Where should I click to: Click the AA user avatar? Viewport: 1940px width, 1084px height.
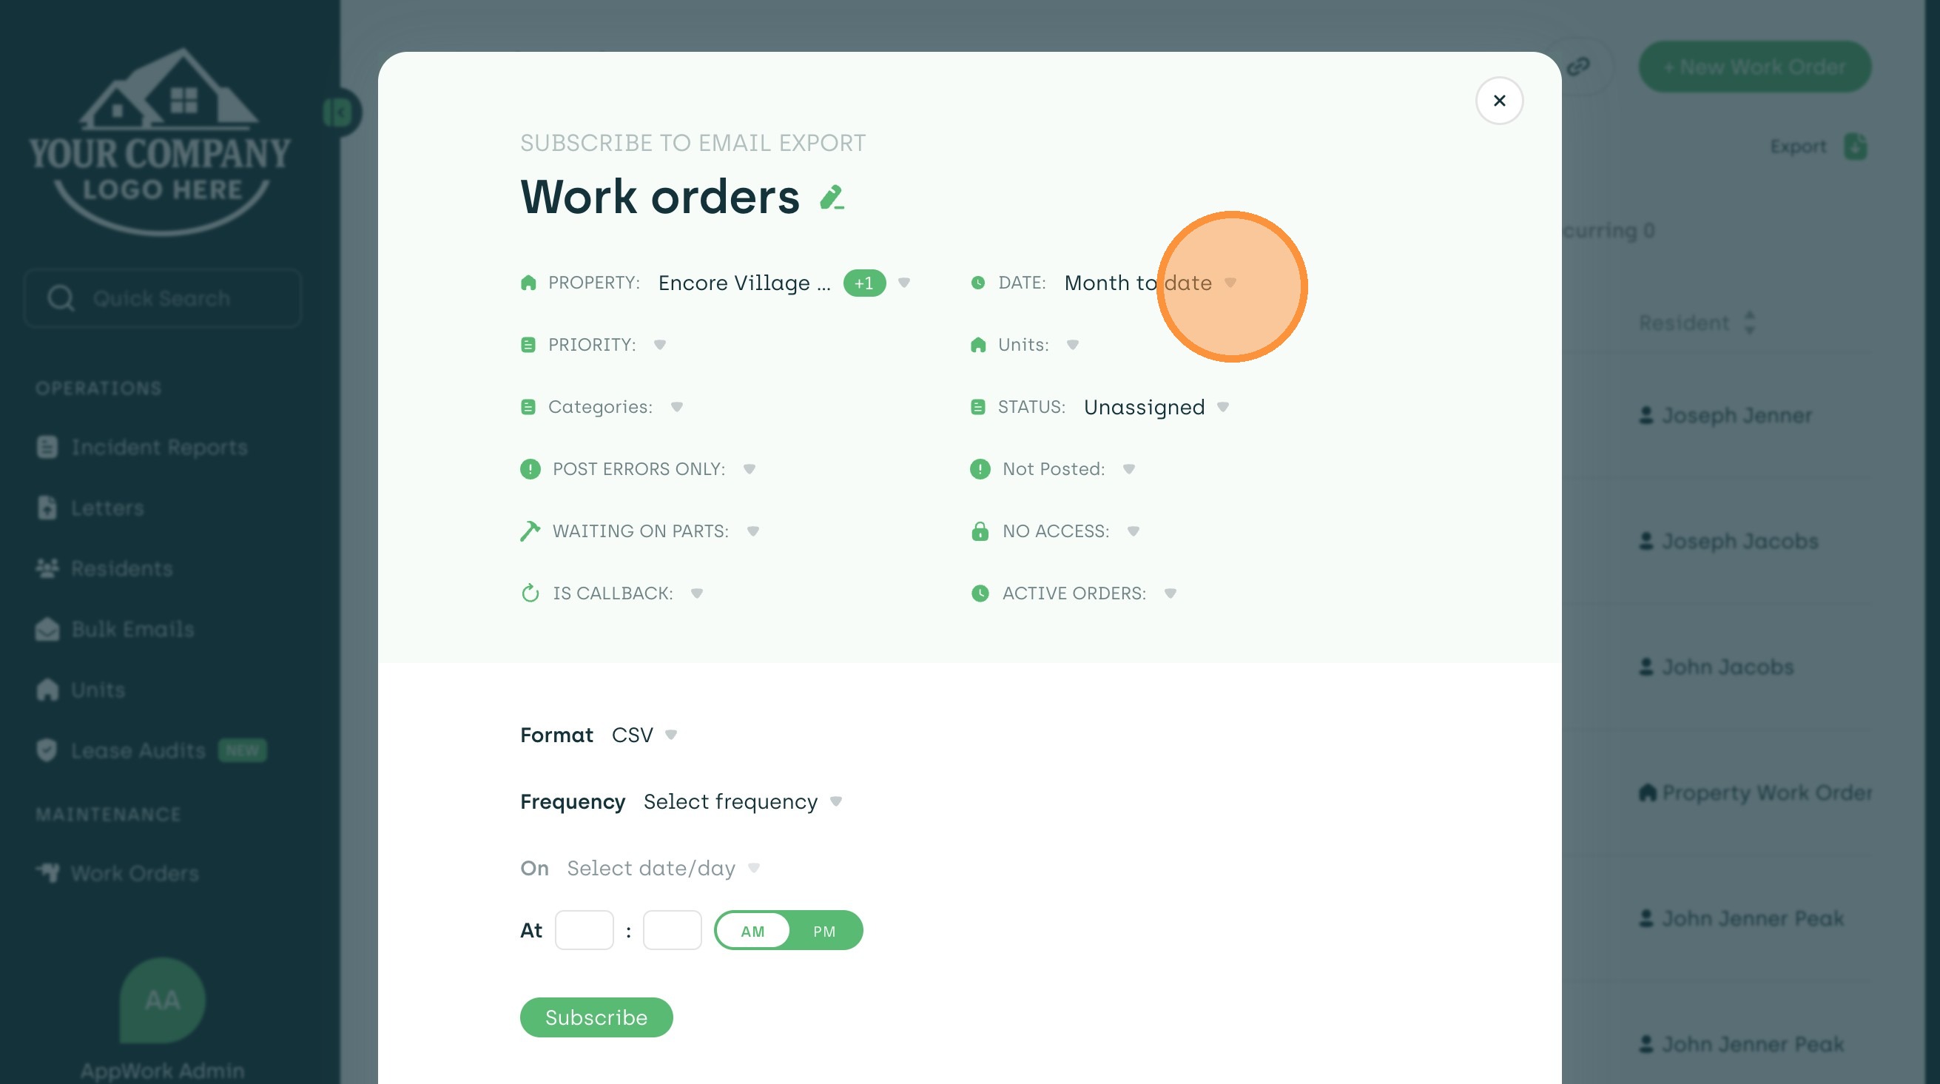pos(162,1000)
